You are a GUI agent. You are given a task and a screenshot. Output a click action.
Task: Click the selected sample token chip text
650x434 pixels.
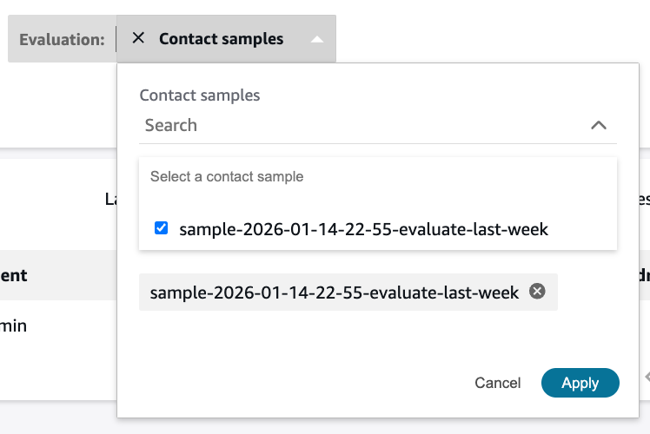334,293
